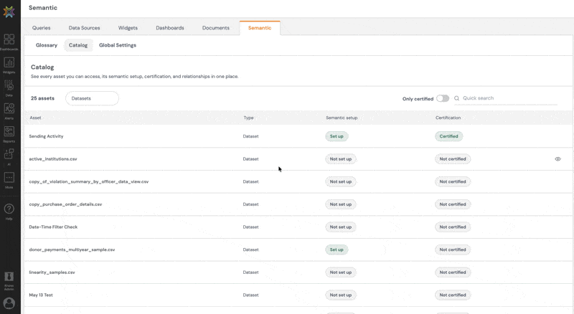Click the Semantic page title
Screen dimensions: 574x314
coord(43,8)
